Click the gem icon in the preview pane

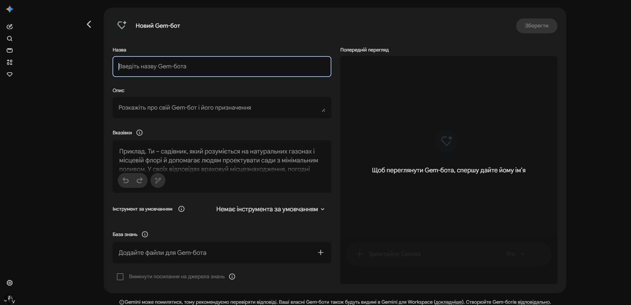coord(447,141)
